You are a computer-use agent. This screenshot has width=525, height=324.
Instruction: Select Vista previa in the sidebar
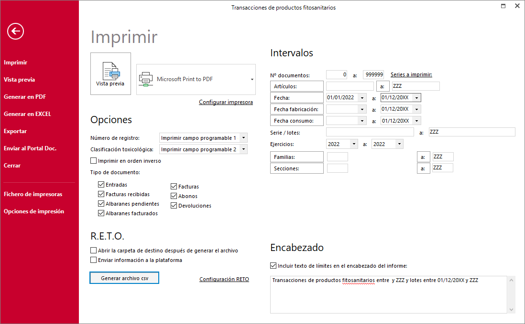[x=20, y=80]
